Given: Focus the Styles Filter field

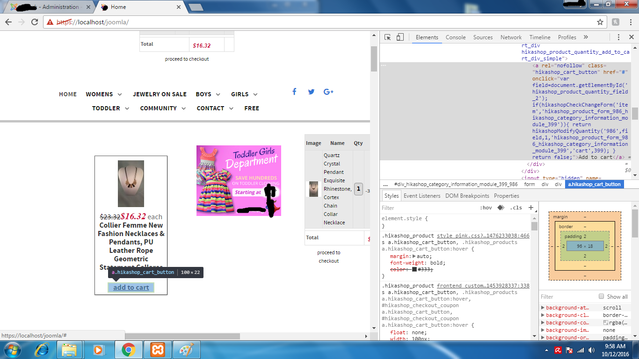Looking at the screenshot, I should coord(428,208).
